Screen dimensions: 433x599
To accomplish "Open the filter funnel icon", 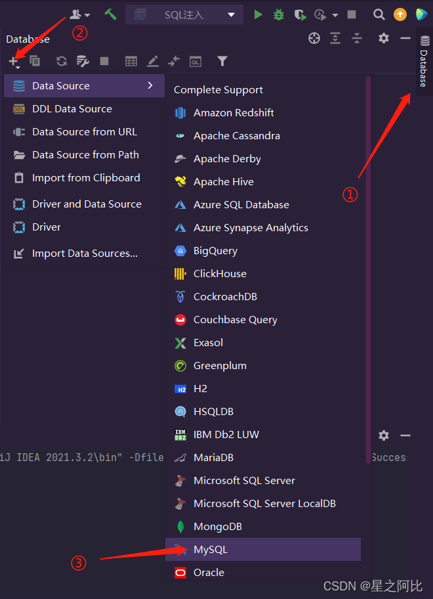I will click(222, 61).
